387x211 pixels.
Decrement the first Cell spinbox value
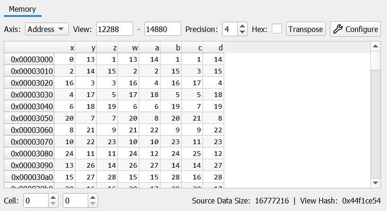point(53,203)
